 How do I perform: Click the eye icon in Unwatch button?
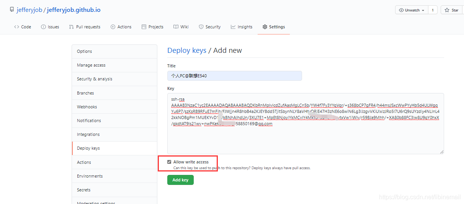click(x=401, y=10)
